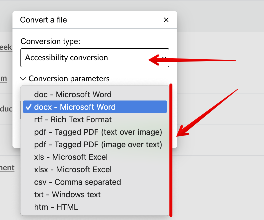264x220 pixels.
Task: Click the "Convert a file" dialog title
Action: click(43, 20)
